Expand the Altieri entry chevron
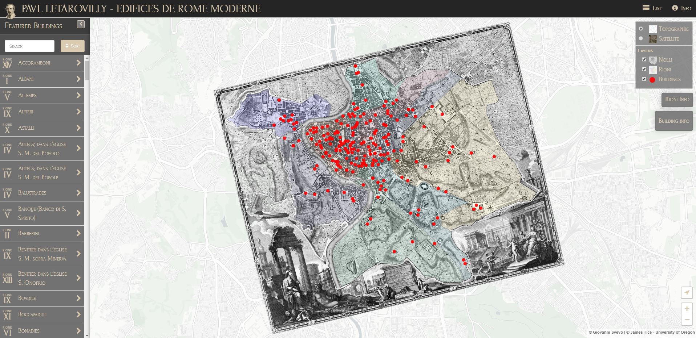The image size is (696, 338). (x=78, y=112)
